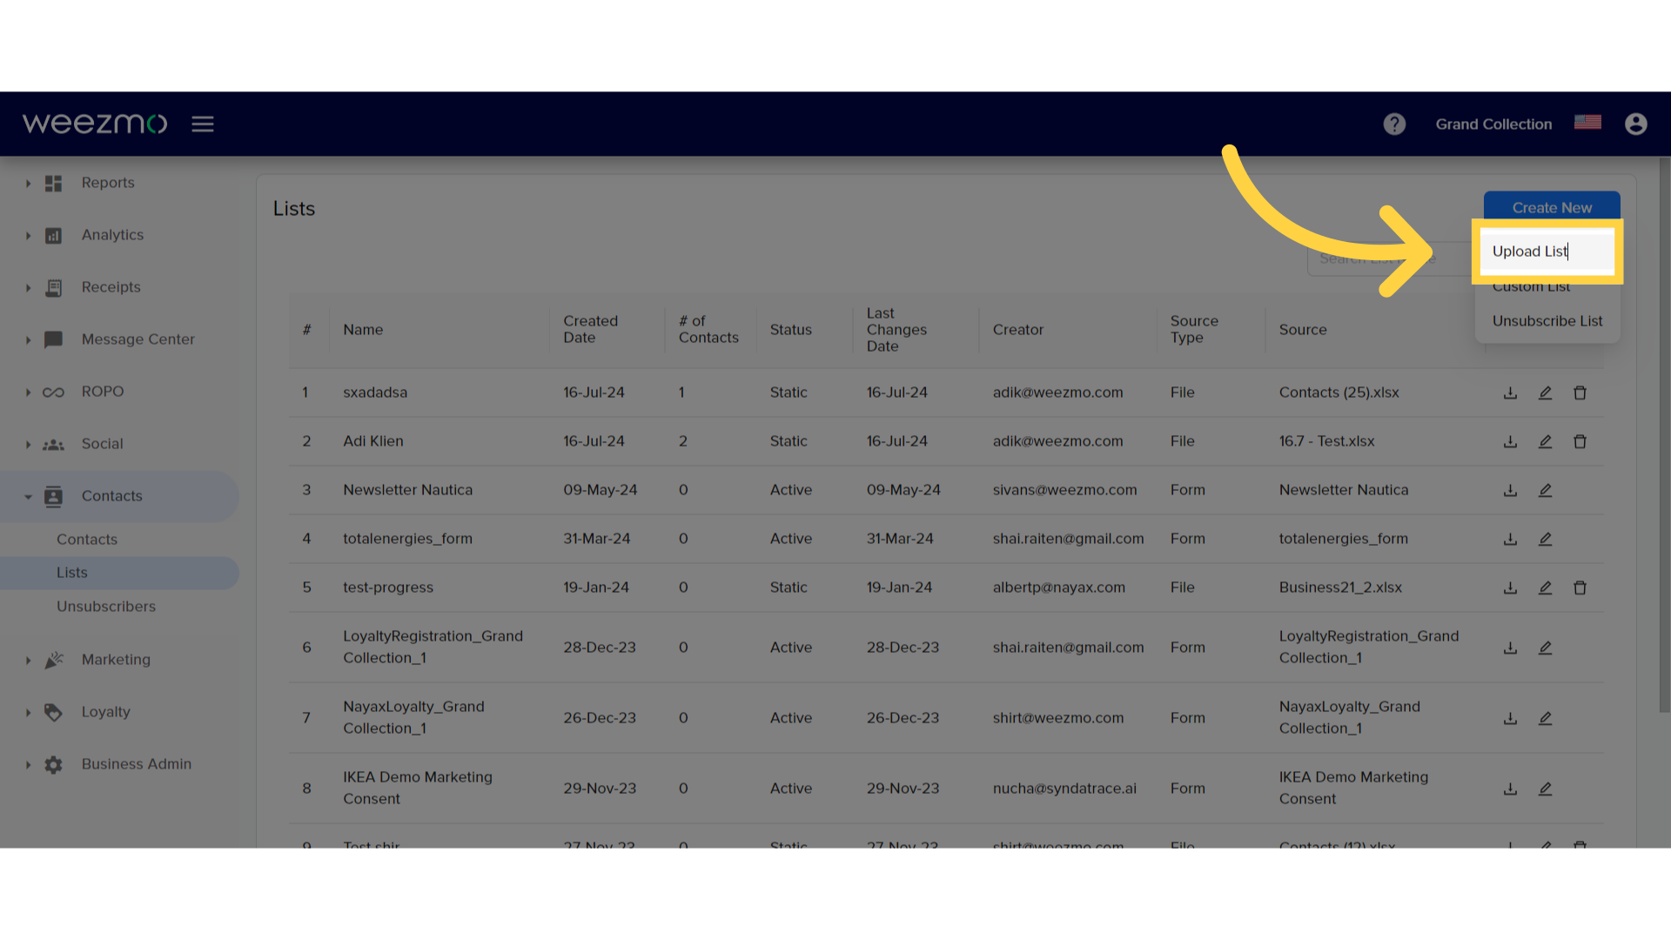Expand the Message Center section arrow
1671x940 pixels.
click(28, 340)
